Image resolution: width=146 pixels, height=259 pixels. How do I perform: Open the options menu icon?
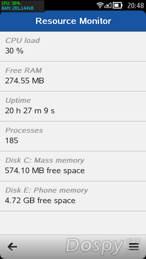(x=134, y=247)
